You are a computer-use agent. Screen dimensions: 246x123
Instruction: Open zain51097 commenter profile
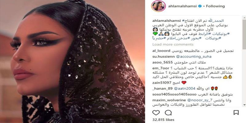click(x=161, y=83)
